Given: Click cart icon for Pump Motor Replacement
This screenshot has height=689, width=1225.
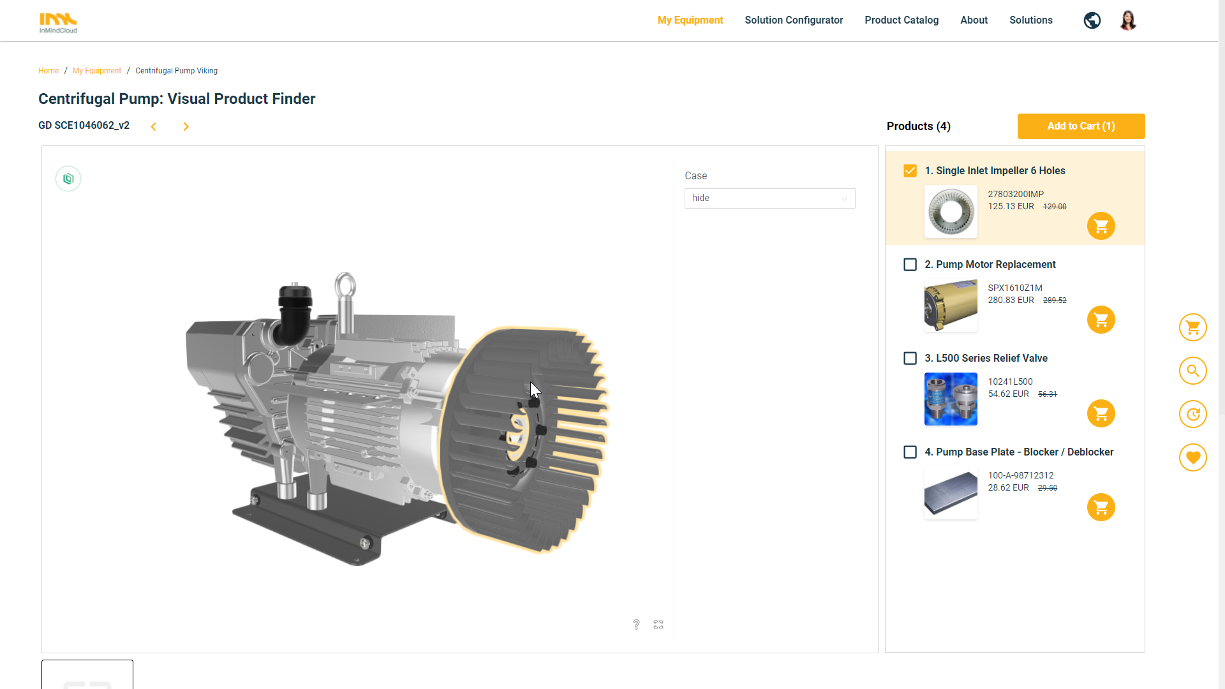Looking at the screenshot, I should pos(1101,320).
